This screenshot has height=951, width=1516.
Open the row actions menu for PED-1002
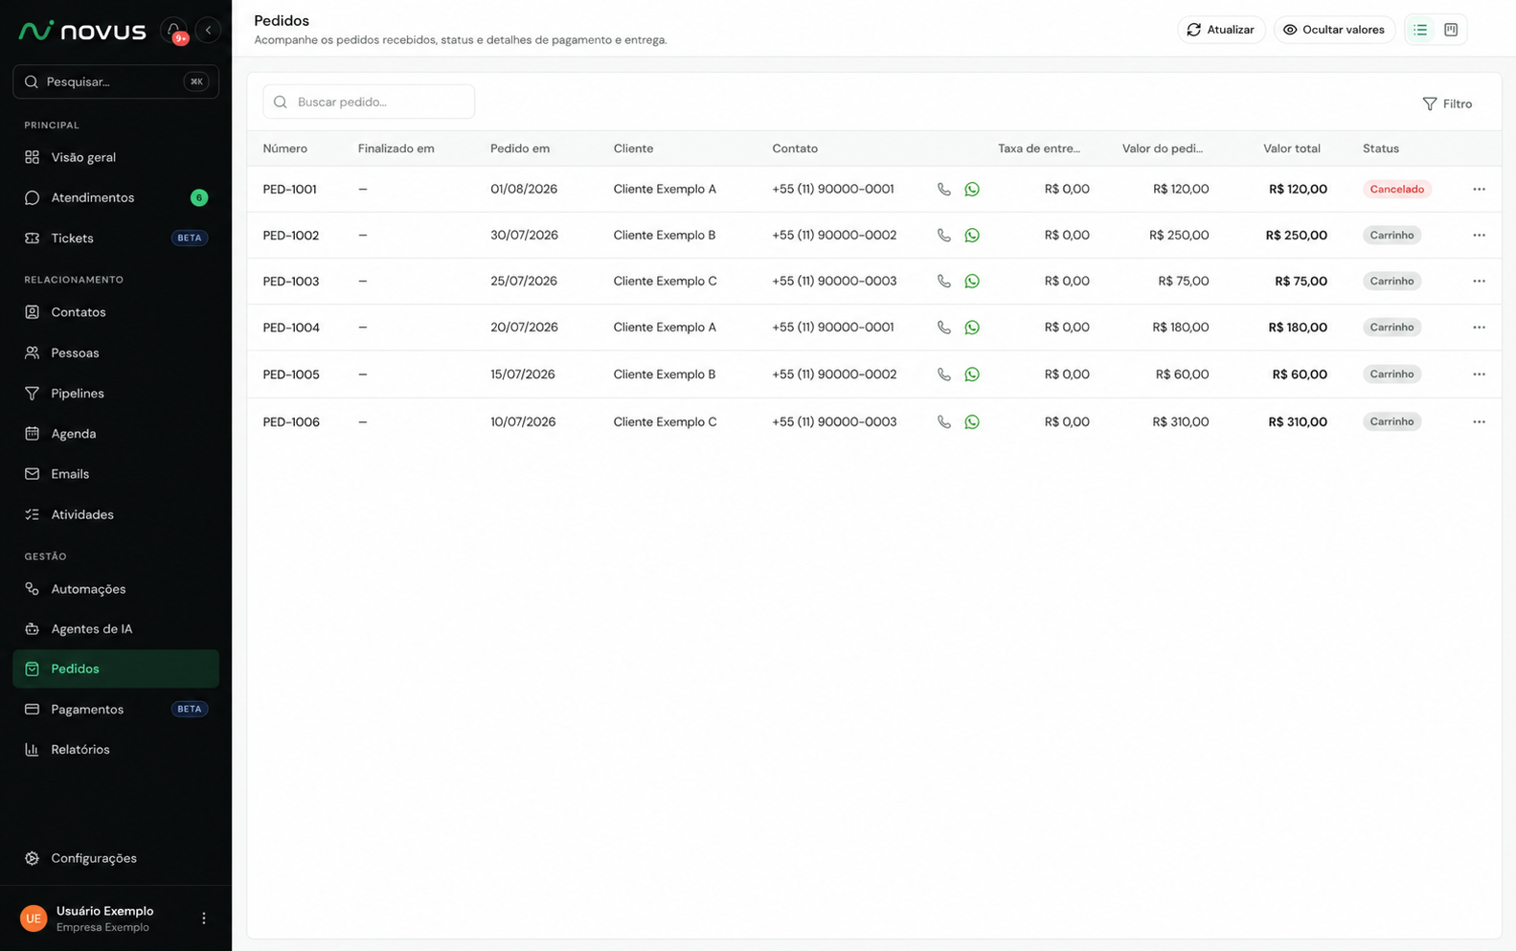1479,236
